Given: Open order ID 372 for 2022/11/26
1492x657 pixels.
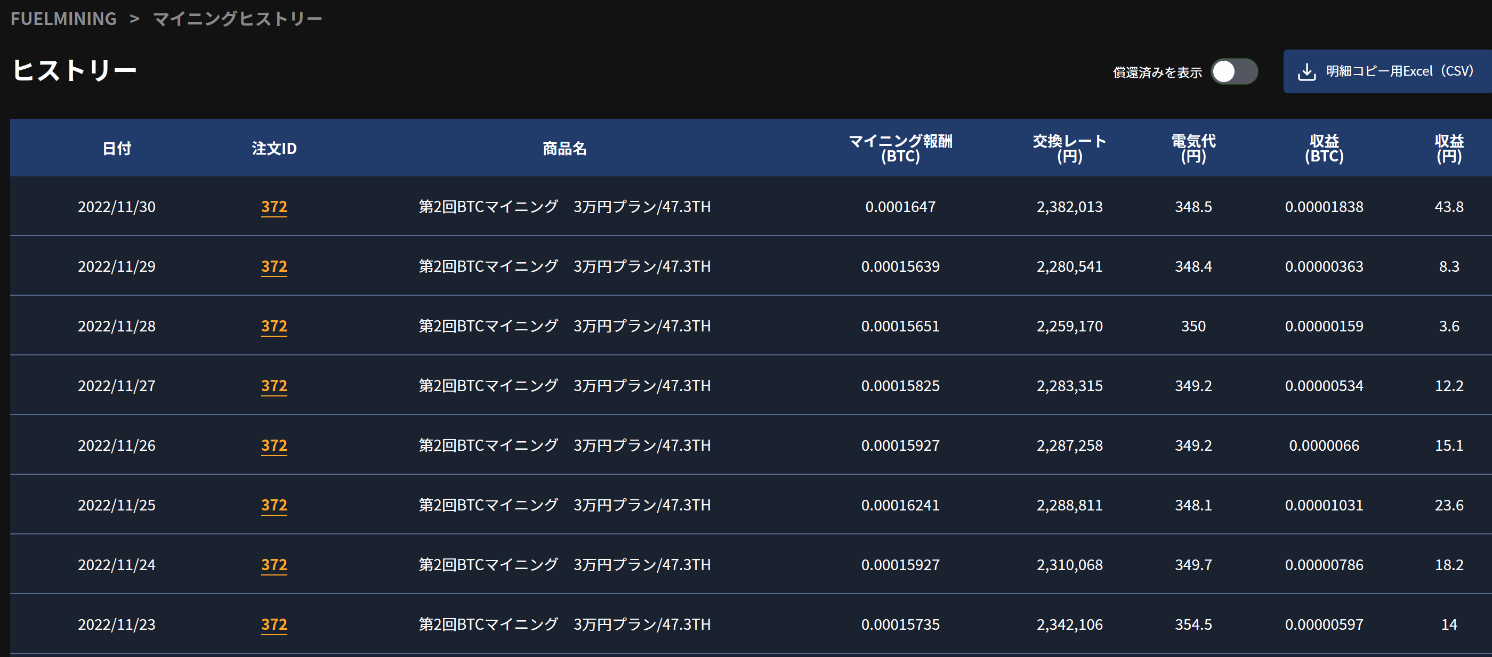Looking at the screenshot, I should (274, 445).
